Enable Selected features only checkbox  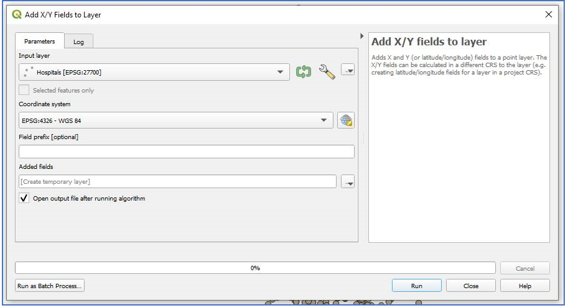(x=24, y=90)
